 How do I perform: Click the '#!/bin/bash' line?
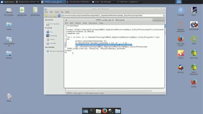(73, 26)
